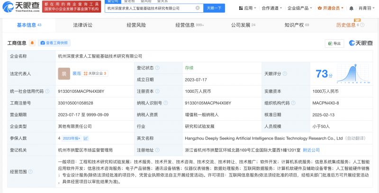Click the help icon next to 注册地址

(x=157, y=150)
